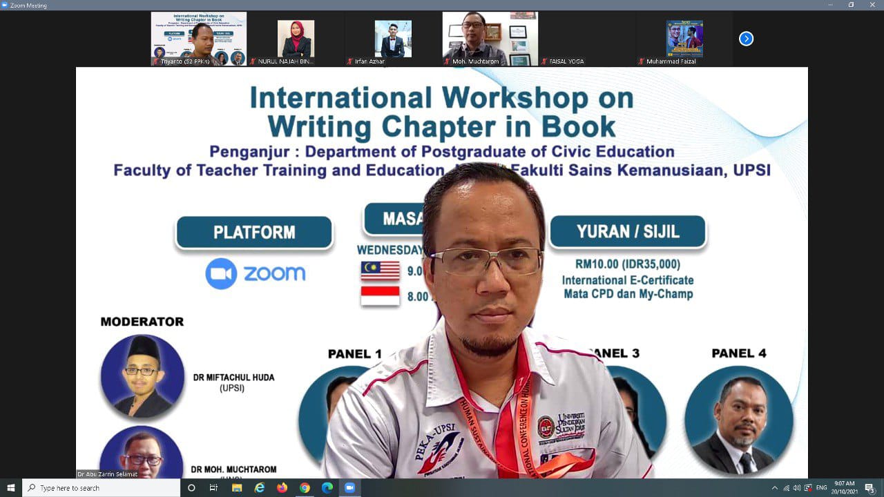Show next page of participant thumbnails
Screen dimensions: 884x497
tap(746, 39)
